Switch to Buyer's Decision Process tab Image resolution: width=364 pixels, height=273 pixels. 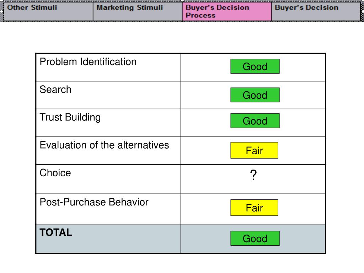click(x=227, y=11)
